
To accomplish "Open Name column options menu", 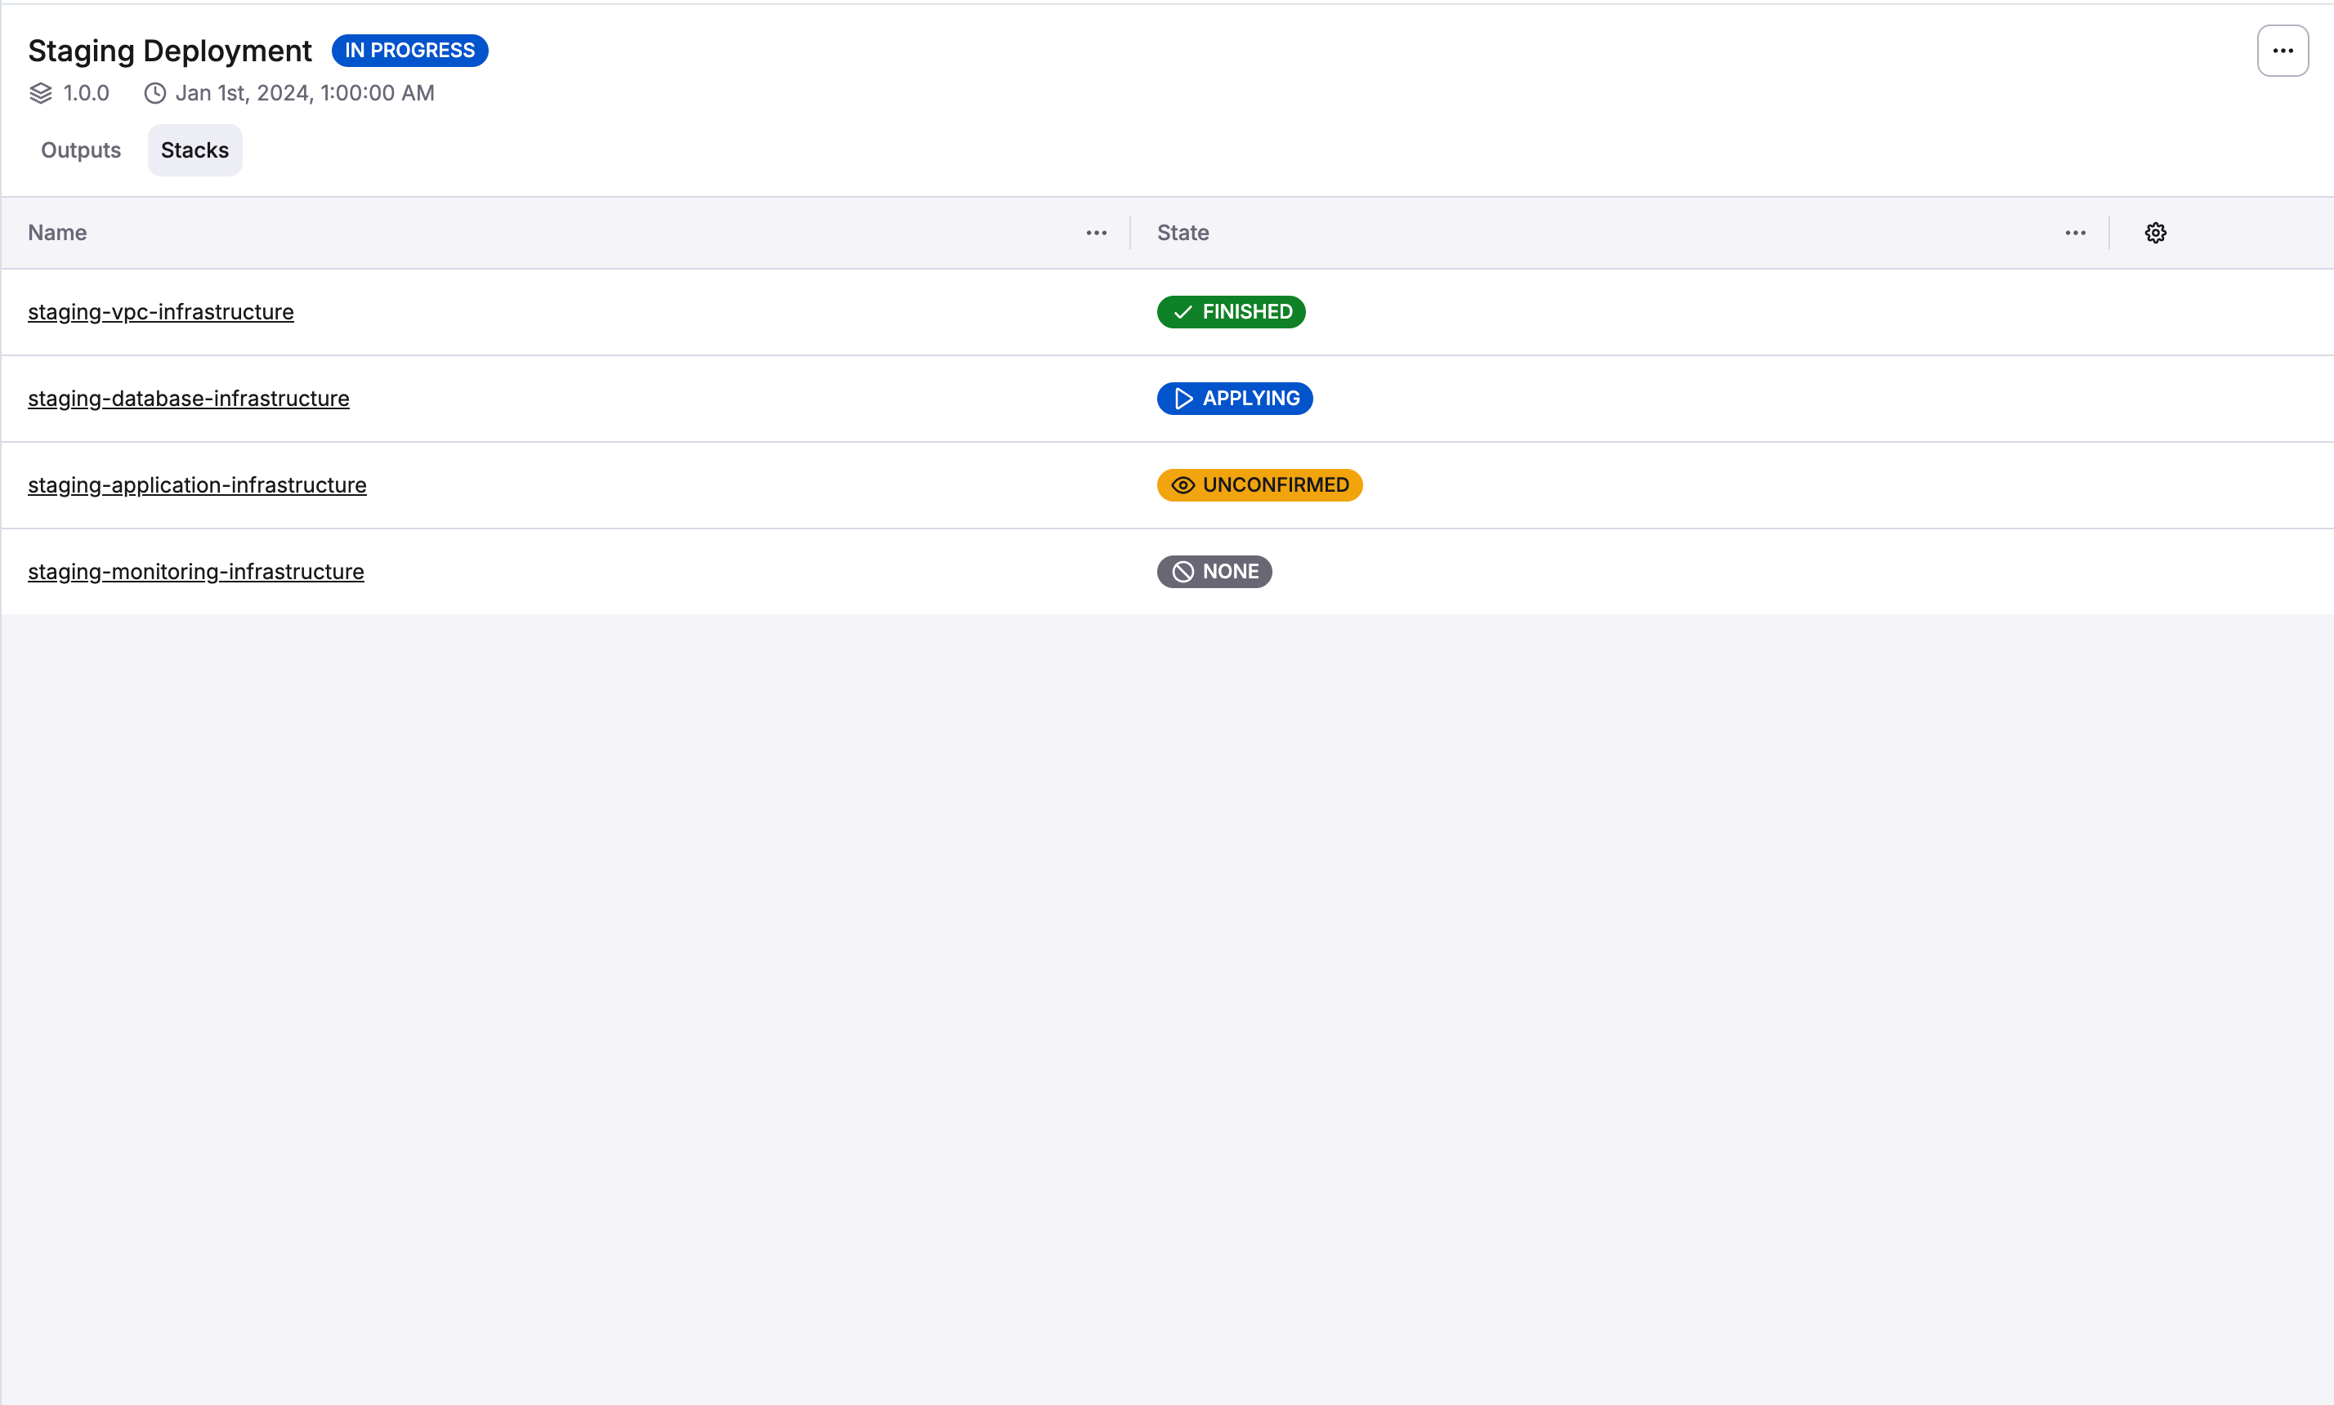I will point(1096,233).
